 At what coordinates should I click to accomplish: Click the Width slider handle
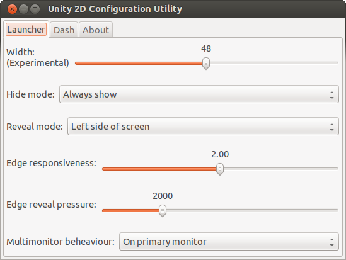tap(206, 64)
